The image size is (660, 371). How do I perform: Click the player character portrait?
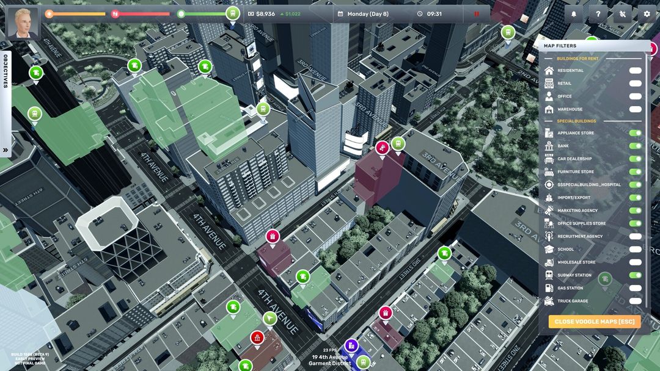point(23,23)
